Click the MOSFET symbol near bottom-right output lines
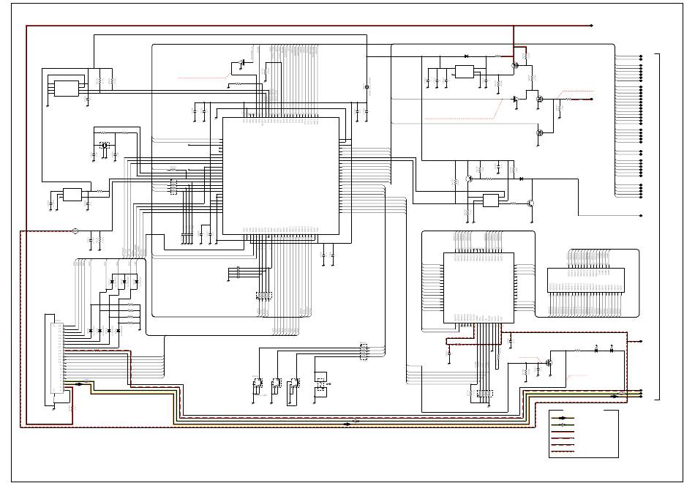The height and width of the screenshot is (483, 695). 549,363
